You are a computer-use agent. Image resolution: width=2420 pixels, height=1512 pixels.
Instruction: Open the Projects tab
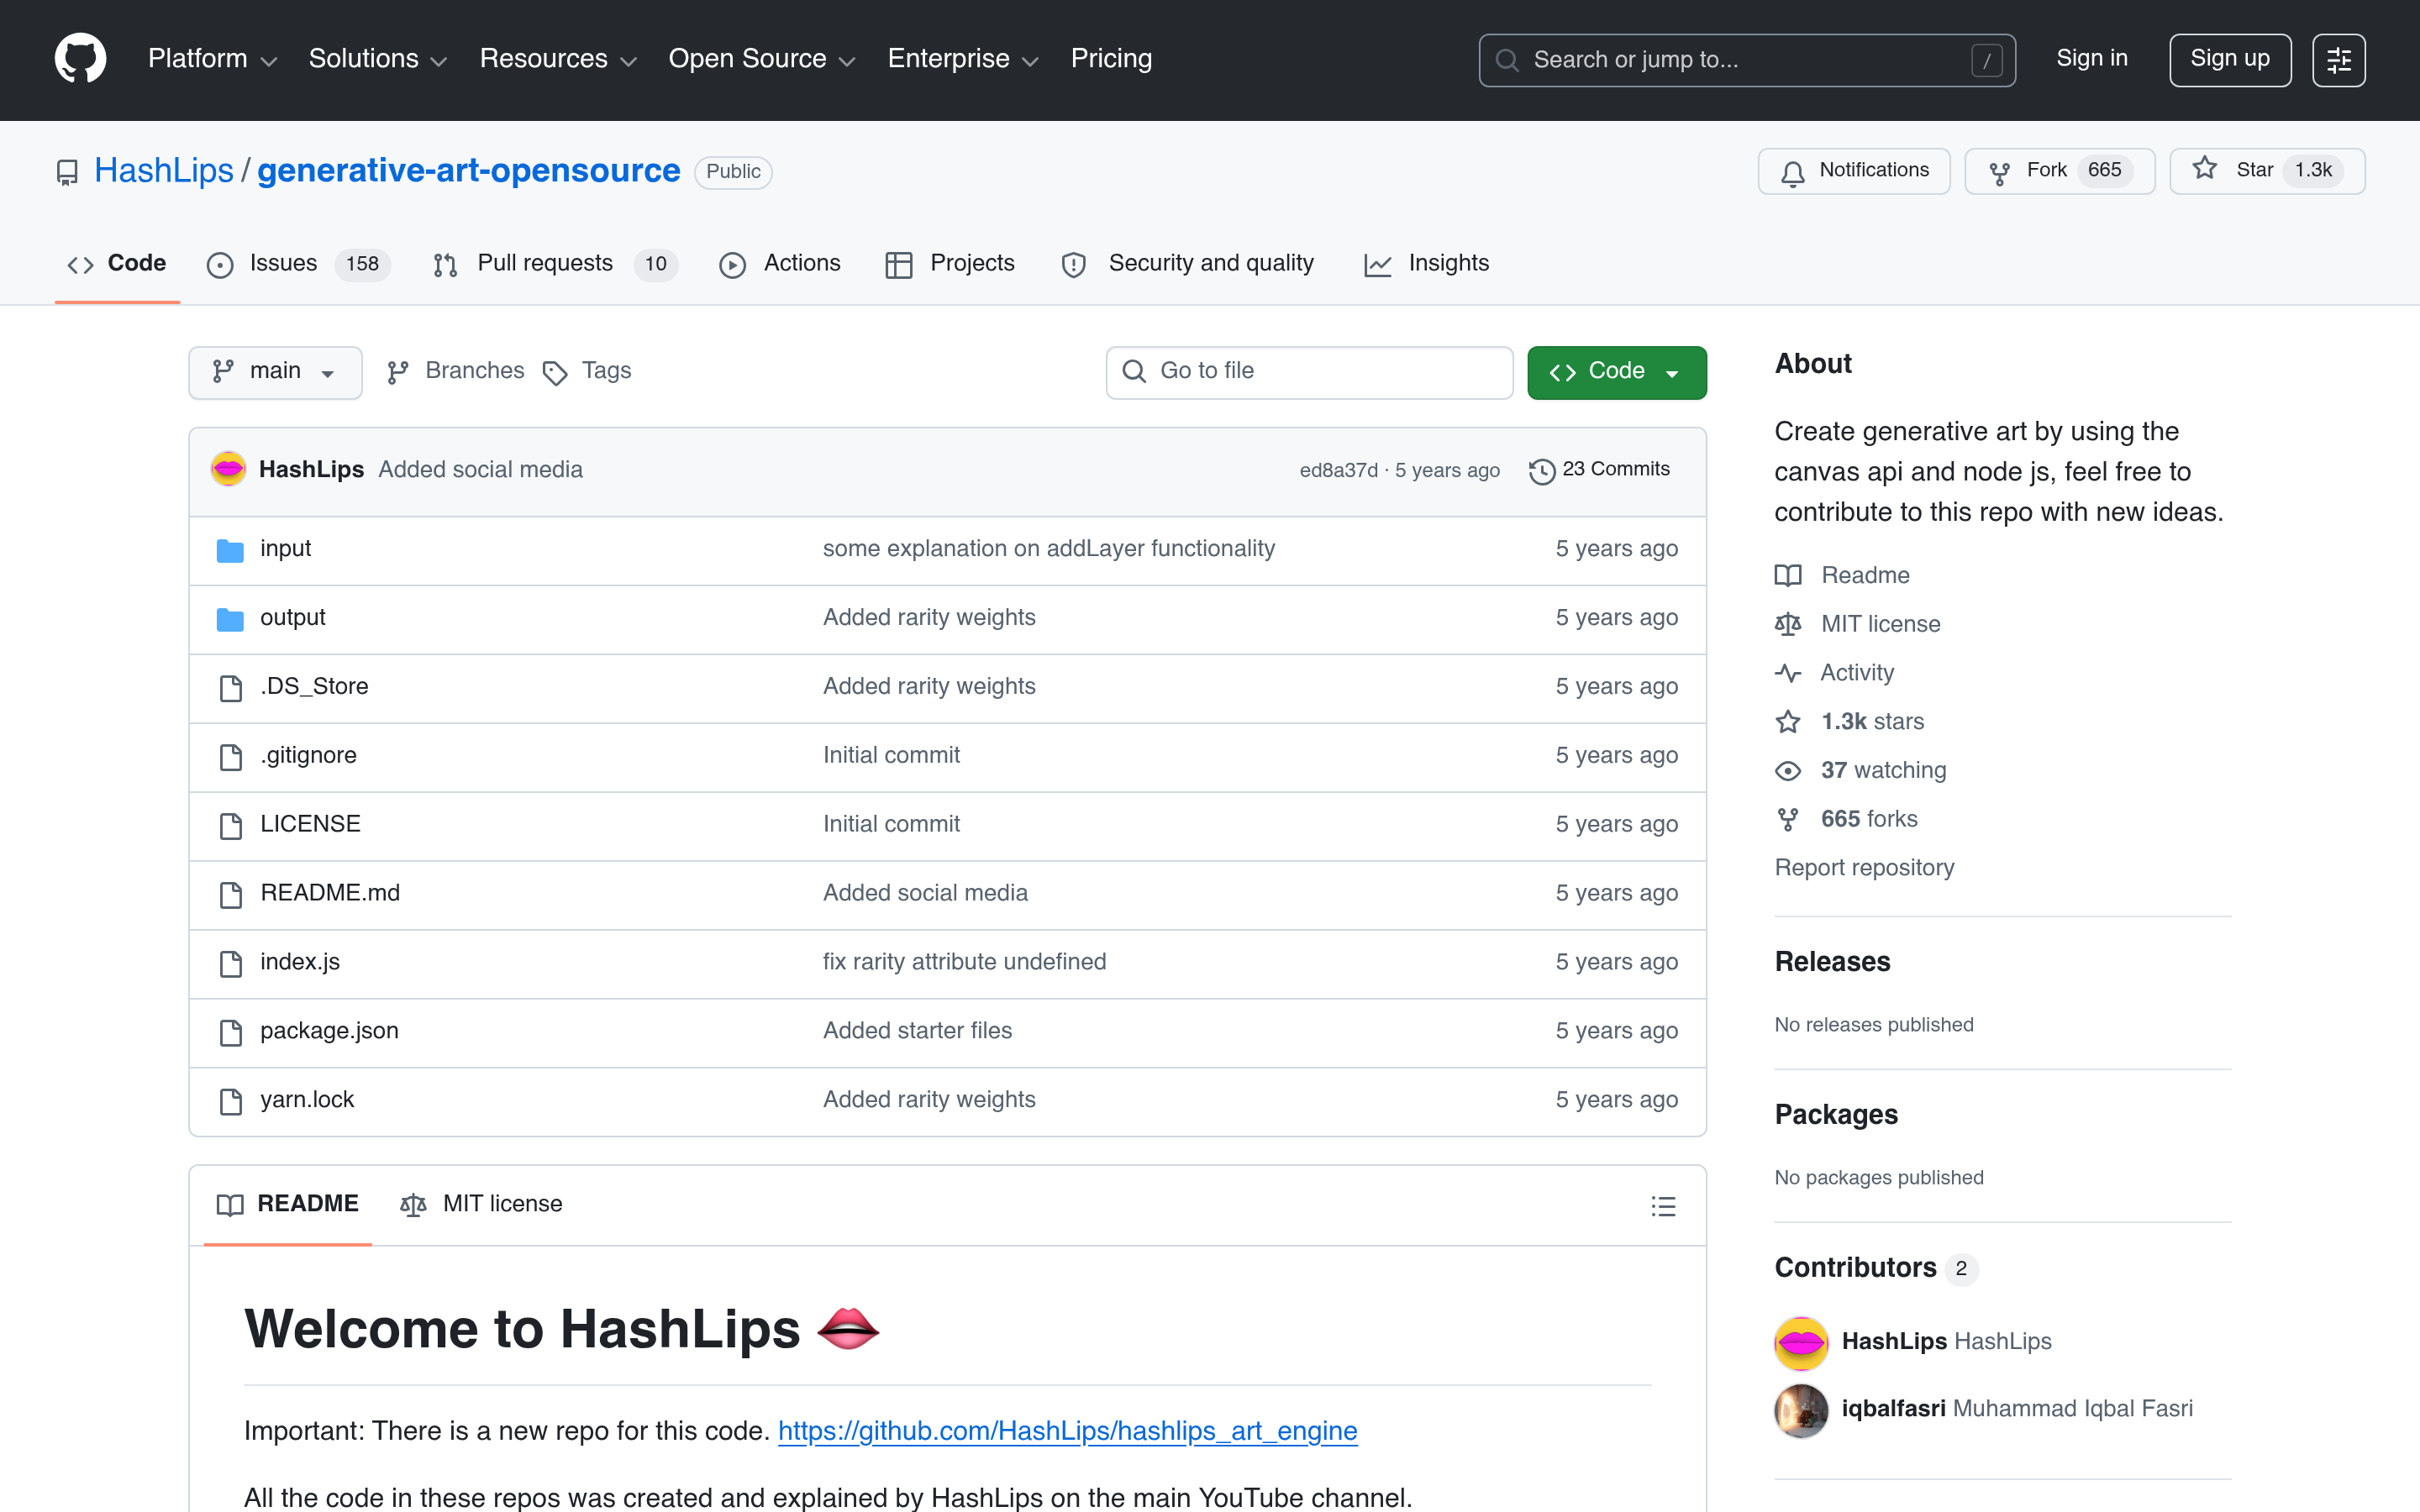(x=950, y=264)
